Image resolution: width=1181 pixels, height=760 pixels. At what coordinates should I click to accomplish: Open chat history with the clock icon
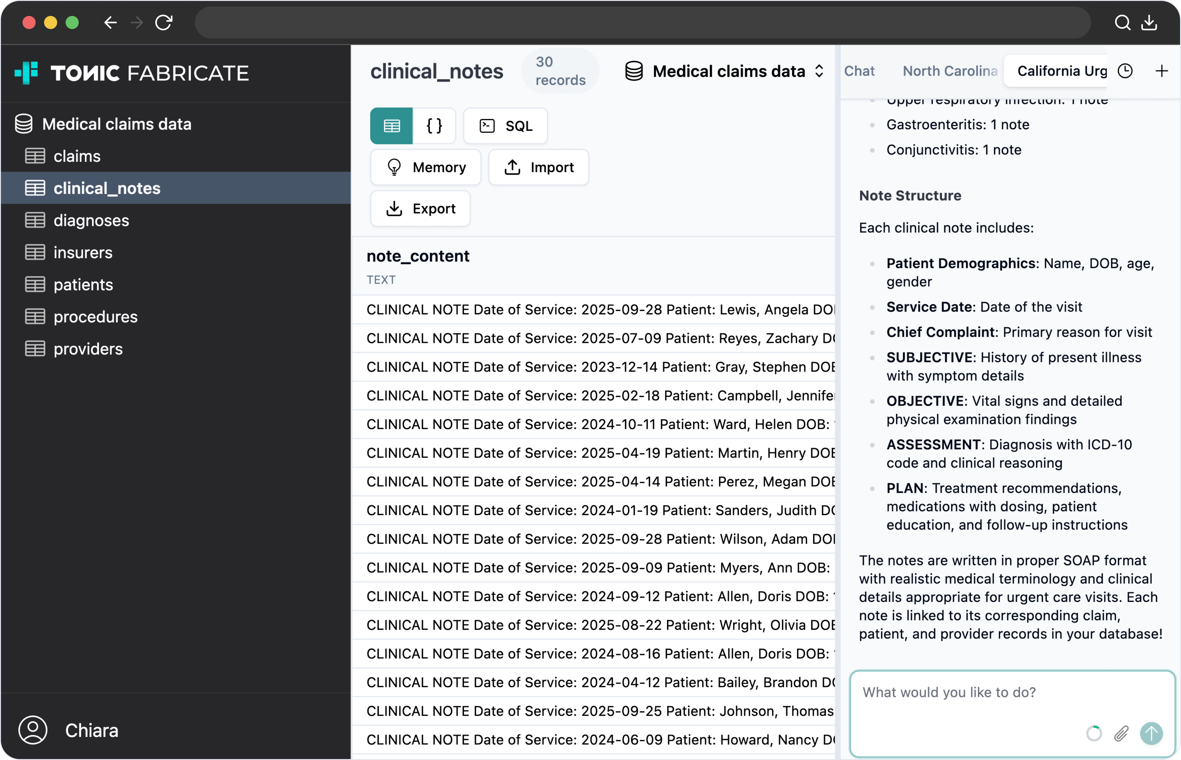point(1125,71)
